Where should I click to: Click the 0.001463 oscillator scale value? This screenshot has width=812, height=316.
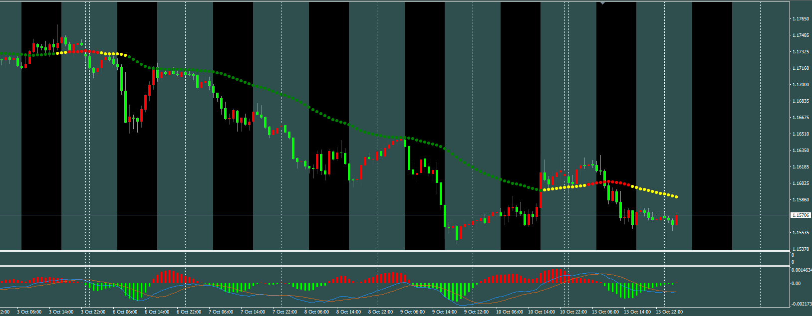coord(801,270)
